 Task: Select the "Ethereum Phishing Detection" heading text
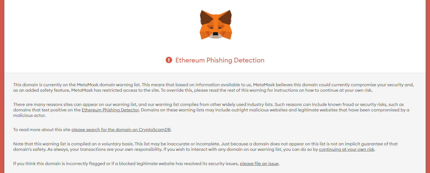click(x=220, y=60)
